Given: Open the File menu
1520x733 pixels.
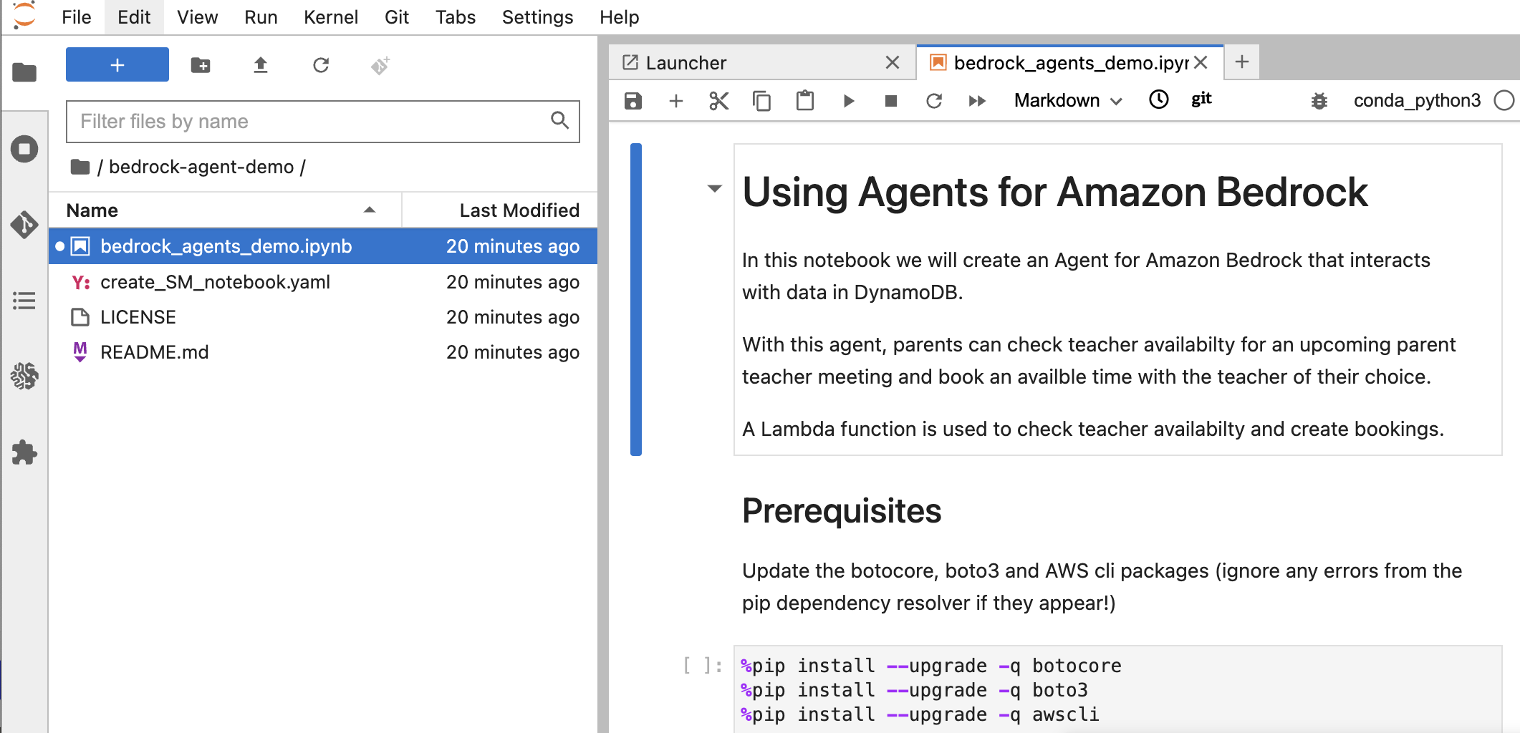Looking at the screenshot, I should (77, 17).
